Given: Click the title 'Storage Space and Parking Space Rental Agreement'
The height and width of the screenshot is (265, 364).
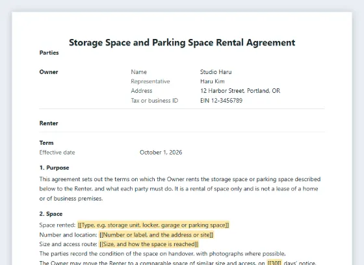Looking at the screenshot, I should [x=182, y=43].
